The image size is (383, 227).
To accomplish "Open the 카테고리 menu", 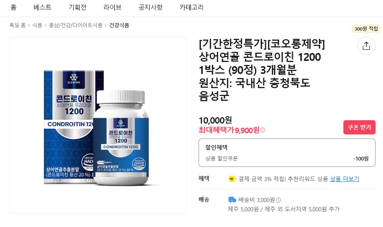I will (x=191, y=7).
